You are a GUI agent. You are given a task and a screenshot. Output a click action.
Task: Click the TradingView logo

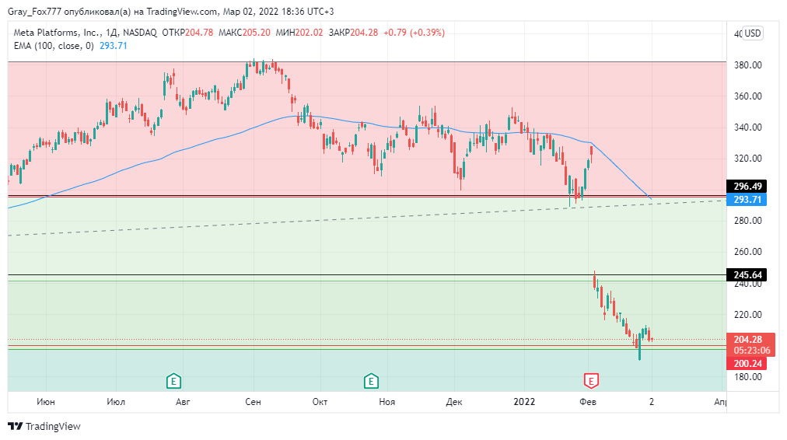[x=44, y=427]
